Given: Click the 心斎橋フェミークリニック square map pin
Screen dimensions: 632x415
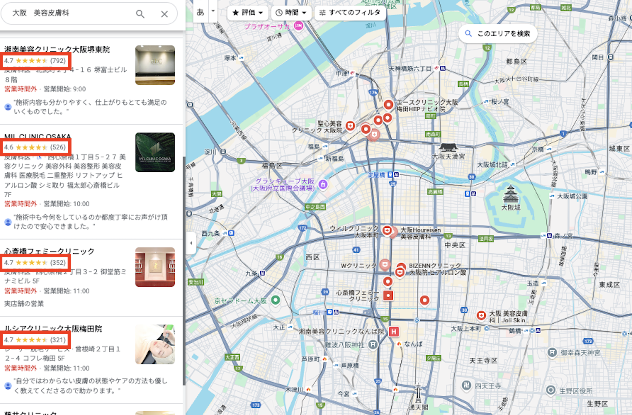Looking at the screenshot, I should (388, 295).
